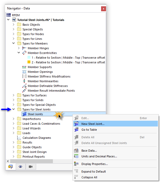Select the Member Stiffness Modifications label
This screenshot has height=182, width=160.
click(x=49, y=76)
